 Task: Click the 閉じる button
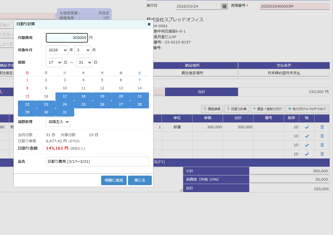point(140,180)
